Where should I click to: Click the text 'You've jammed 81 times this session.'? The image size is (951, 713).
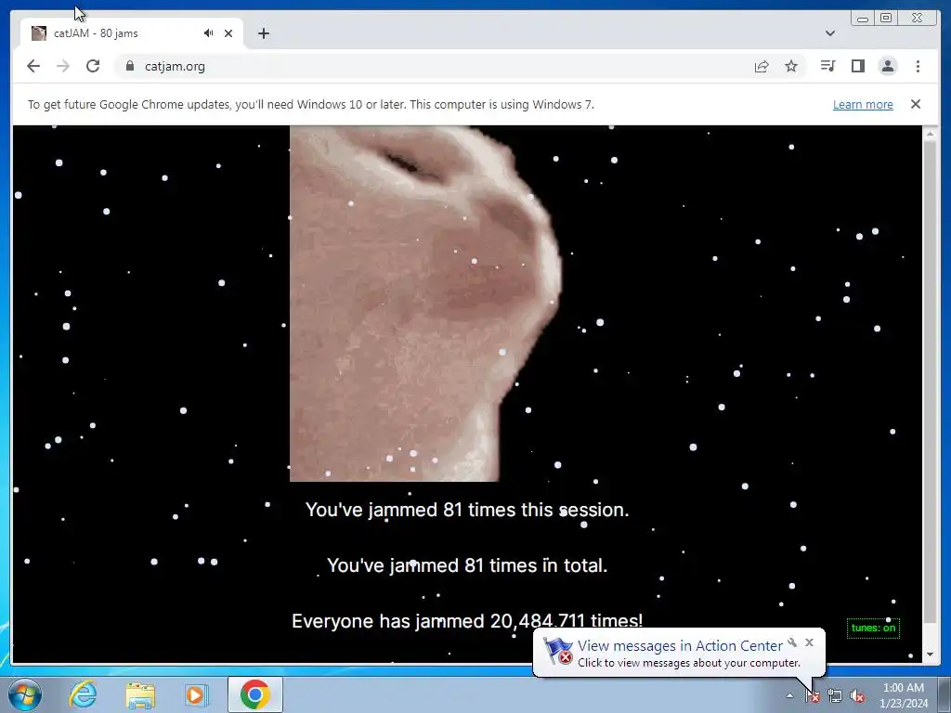tap(467, 510)
